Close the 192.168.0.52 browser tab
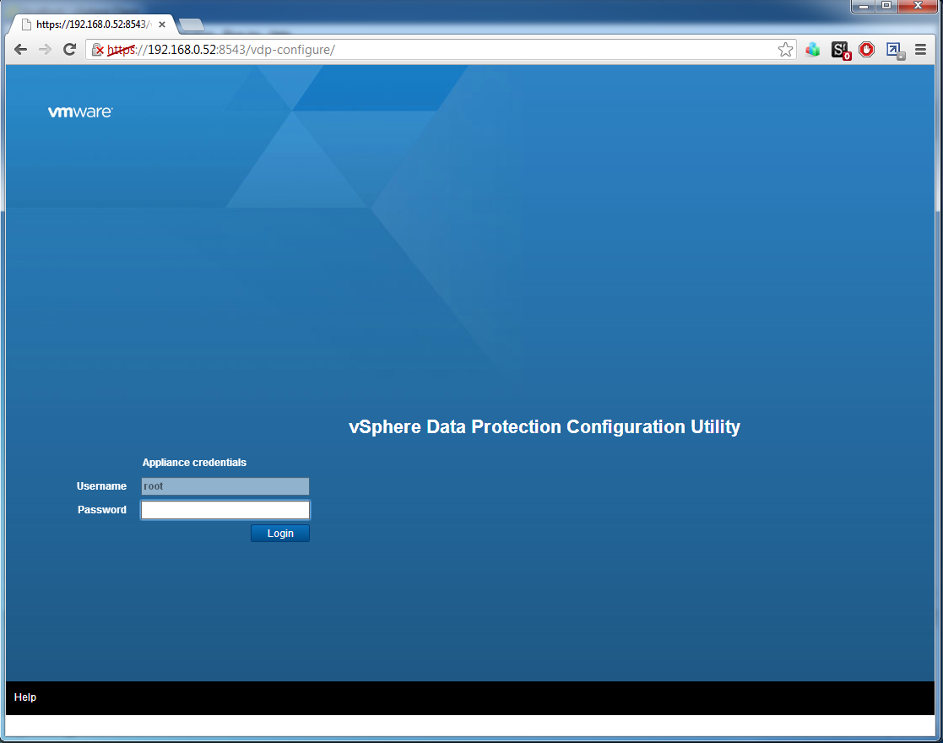The width and height of the screenshot is (943, 743). coord(162,24)
